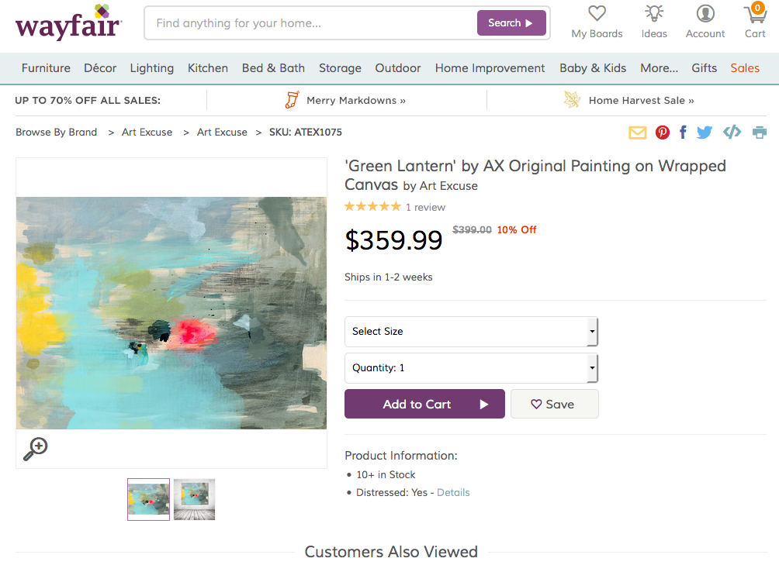Share product on Pinterest
The width and height of the screenshot is (779, 565).
(x=663, y=133)
